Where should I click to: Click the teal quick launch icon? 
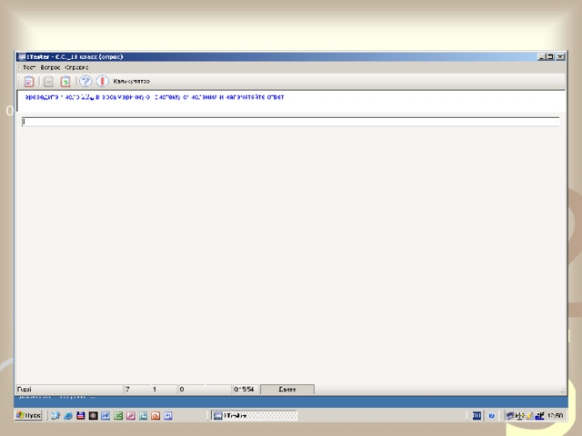pos(144,416)
